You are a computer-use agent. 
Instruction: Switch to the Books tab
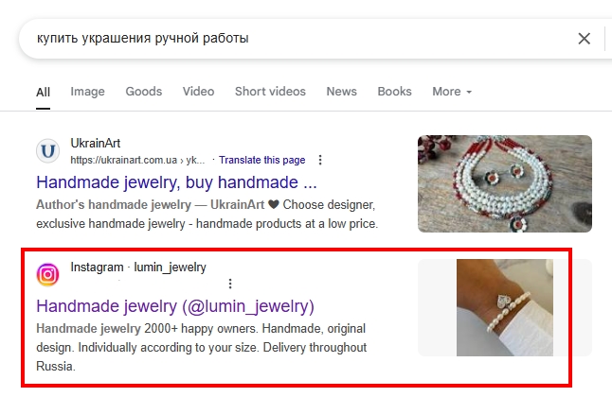point(394,92)
